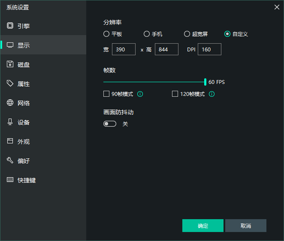This screenshot has width=284, height=241.
Task: Open the 属性 settings section
Action: tap(43, 83)
